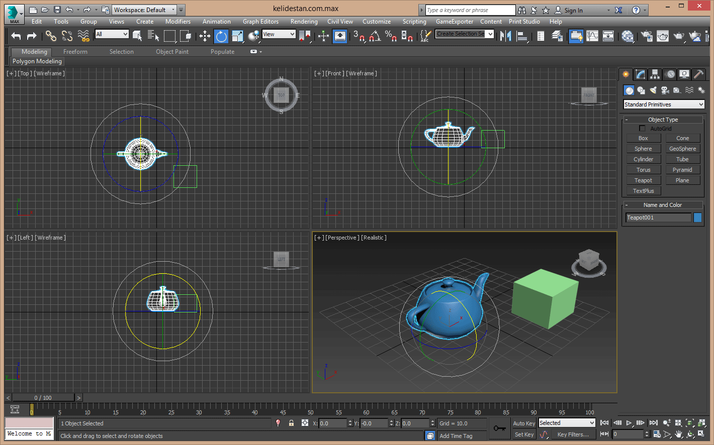Toggle Absolute/Offset transform type-in mode
This screenshot has height=445, width=714.
tap(305, 423)
